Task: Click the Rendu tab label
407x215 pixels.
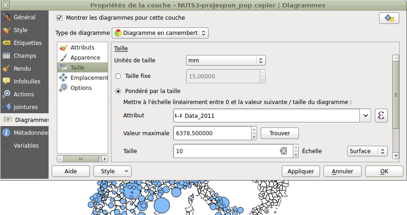Action: 22,69
